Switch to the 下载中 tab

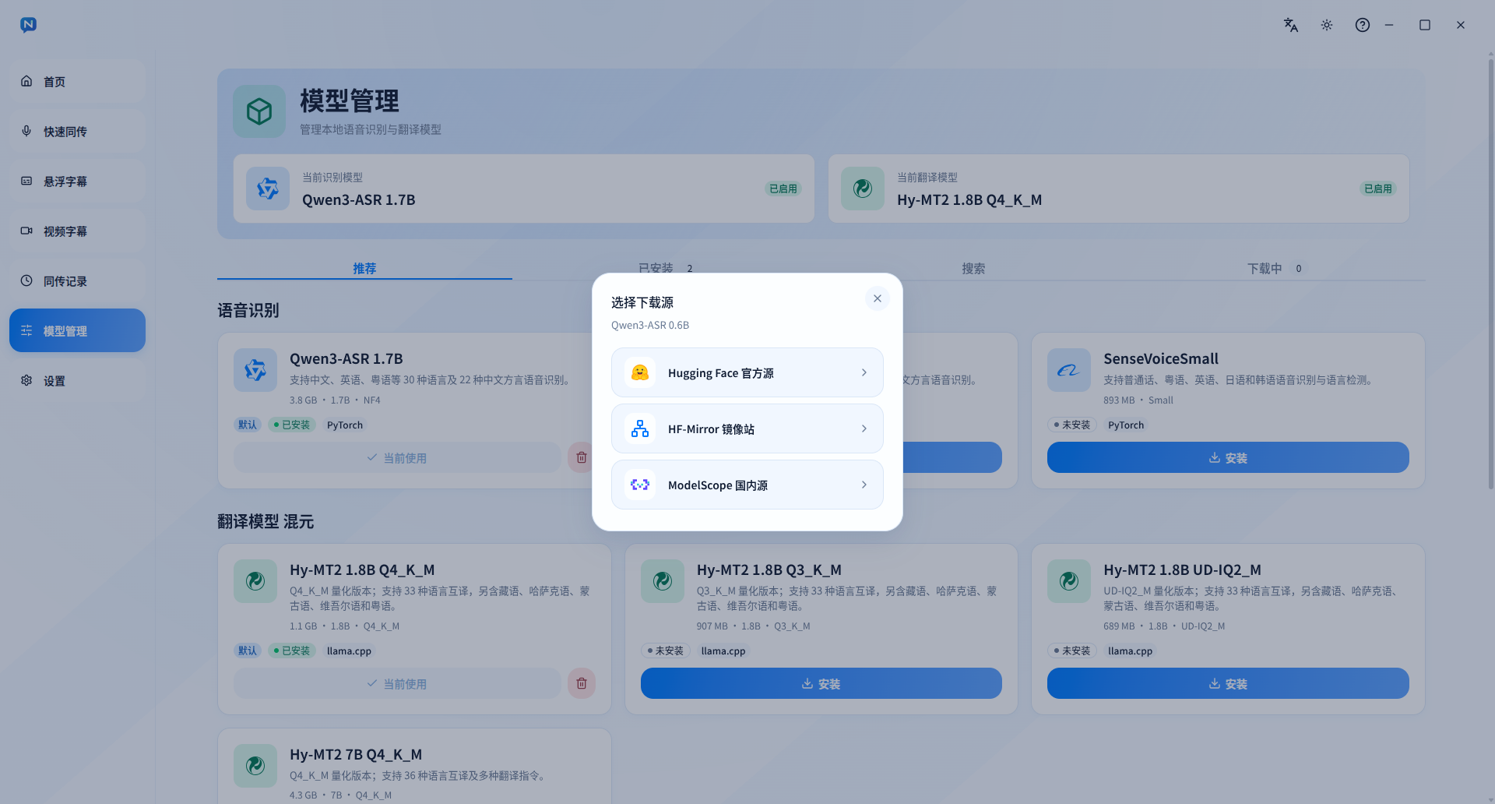point(1275,268)
